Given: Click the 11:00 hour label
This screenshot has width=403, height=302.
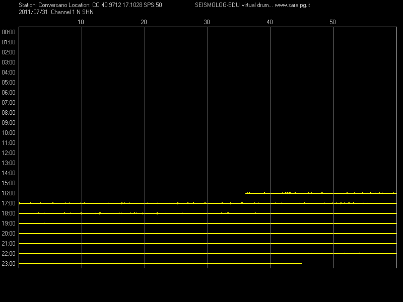Looking at the screenshot, I should 9,143.
